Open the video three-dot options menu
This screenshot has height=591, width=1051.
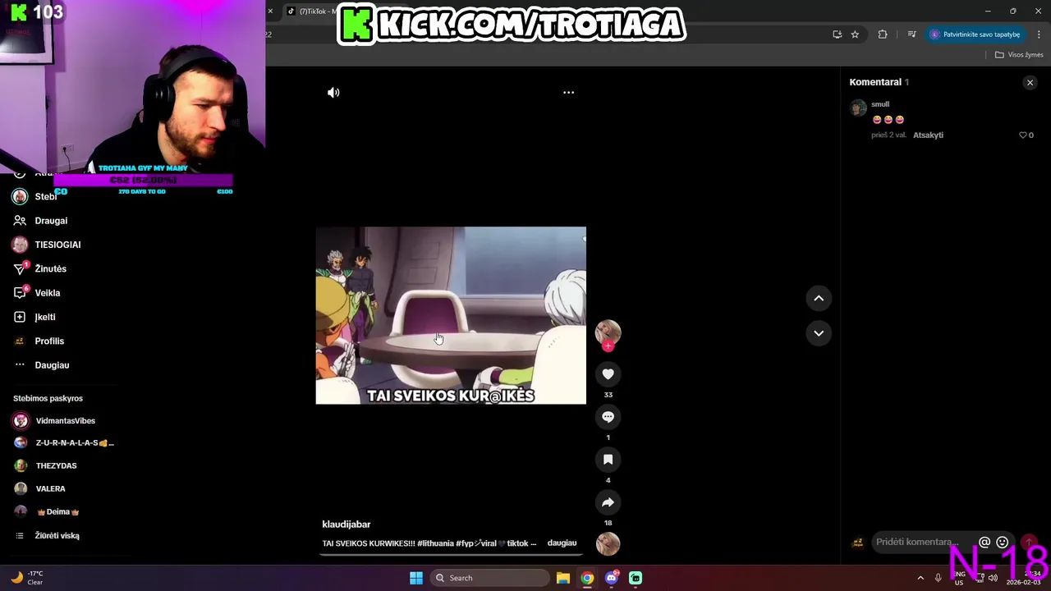click(568, 93)
